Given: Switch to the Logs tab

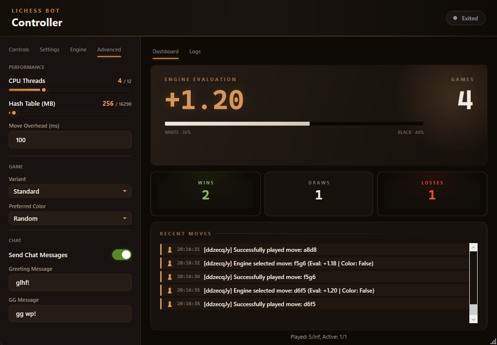Looking at the screenshot, I should [x=195, y=51].
